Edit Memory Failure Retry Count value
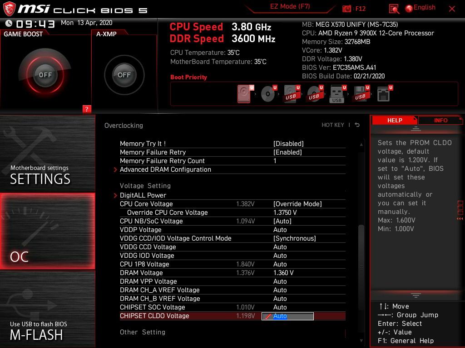The height and width of the screenshot is (348, 465). 275,161
